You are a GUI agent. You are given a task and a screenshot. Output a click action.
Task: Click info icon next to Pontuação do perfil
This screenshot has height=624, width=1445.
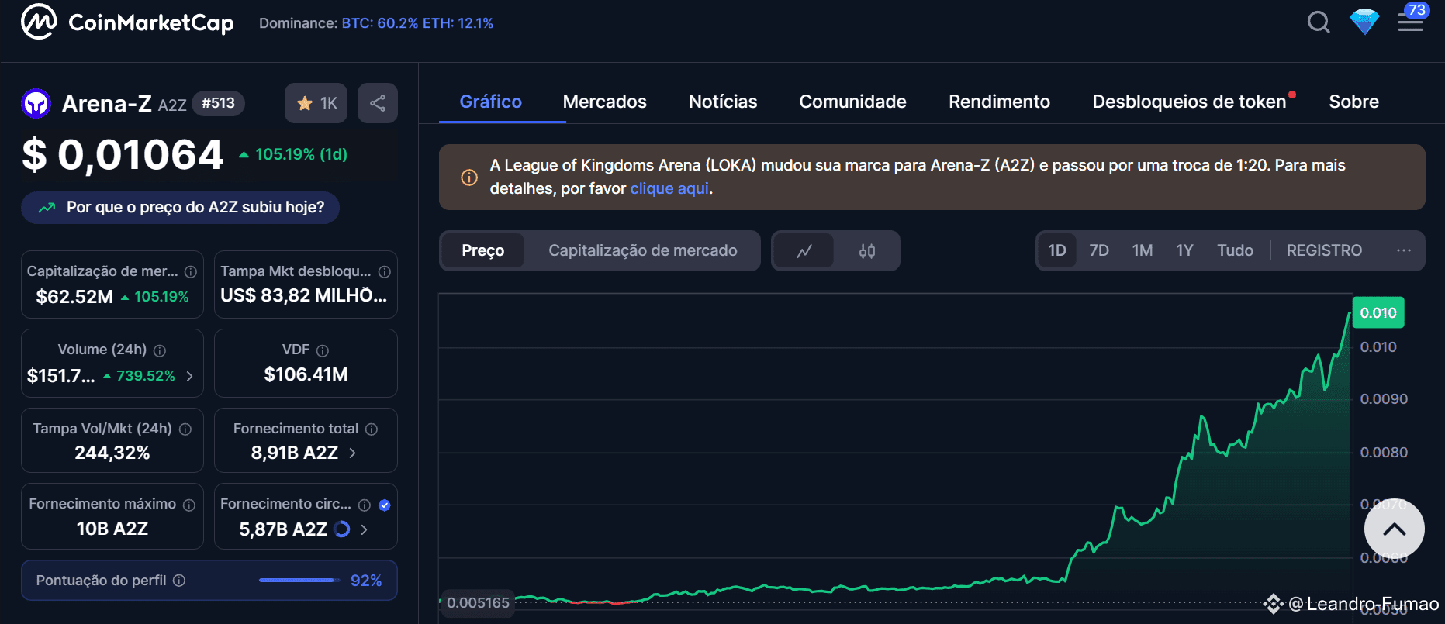tap(179, 581)
